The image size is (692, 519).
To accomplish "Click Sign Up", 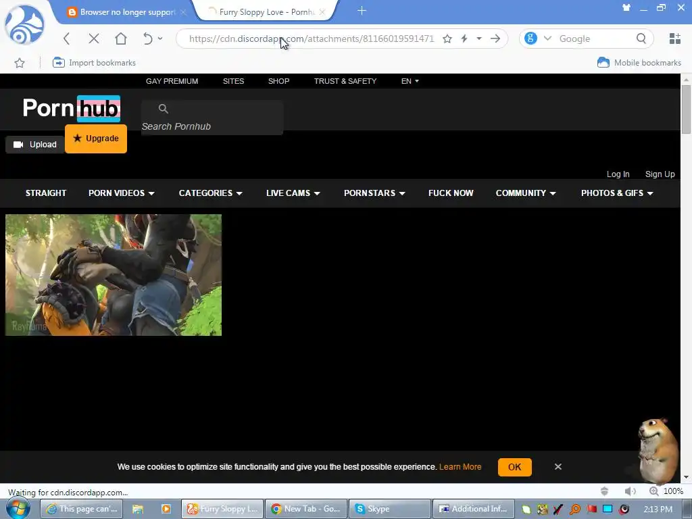I will tap(660, 174).
